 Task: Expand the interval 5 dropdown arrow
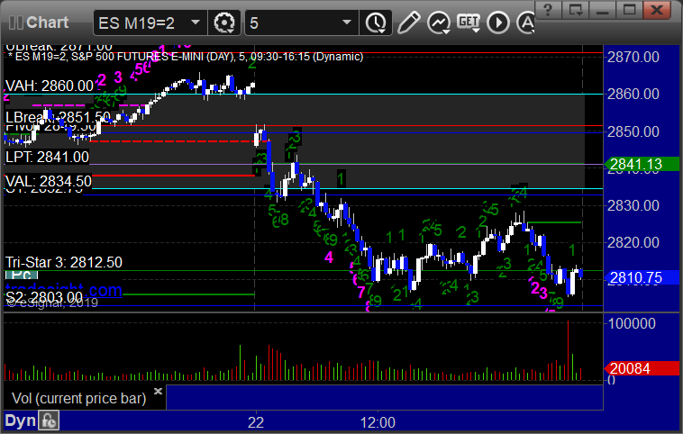(347, 23)
